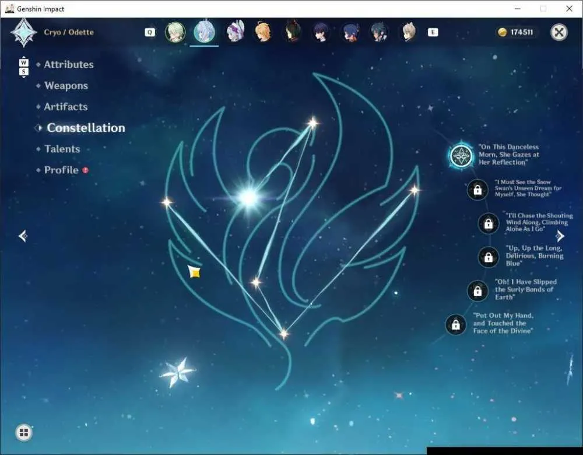Select locked constellation "Put Out My Hand"
This screenshot has width=583, height=455.
point(455,324)
